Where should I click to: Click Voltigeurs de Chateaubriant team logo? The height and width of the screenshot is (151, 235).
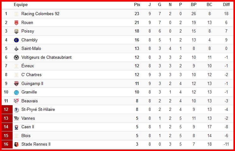(x=16, y=57)
